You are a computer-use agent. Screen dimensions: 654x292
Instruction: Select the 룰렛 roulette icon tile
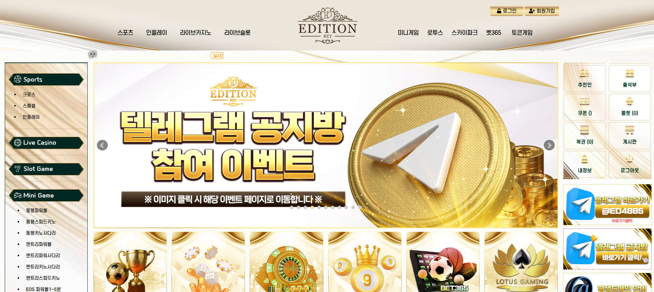[x=629, y=107]
